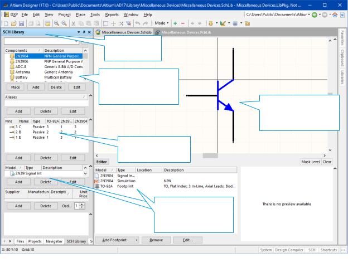Open the Reports menu
Image resolution: width=348 pixels, height=277 pixels.
[112, 14]
